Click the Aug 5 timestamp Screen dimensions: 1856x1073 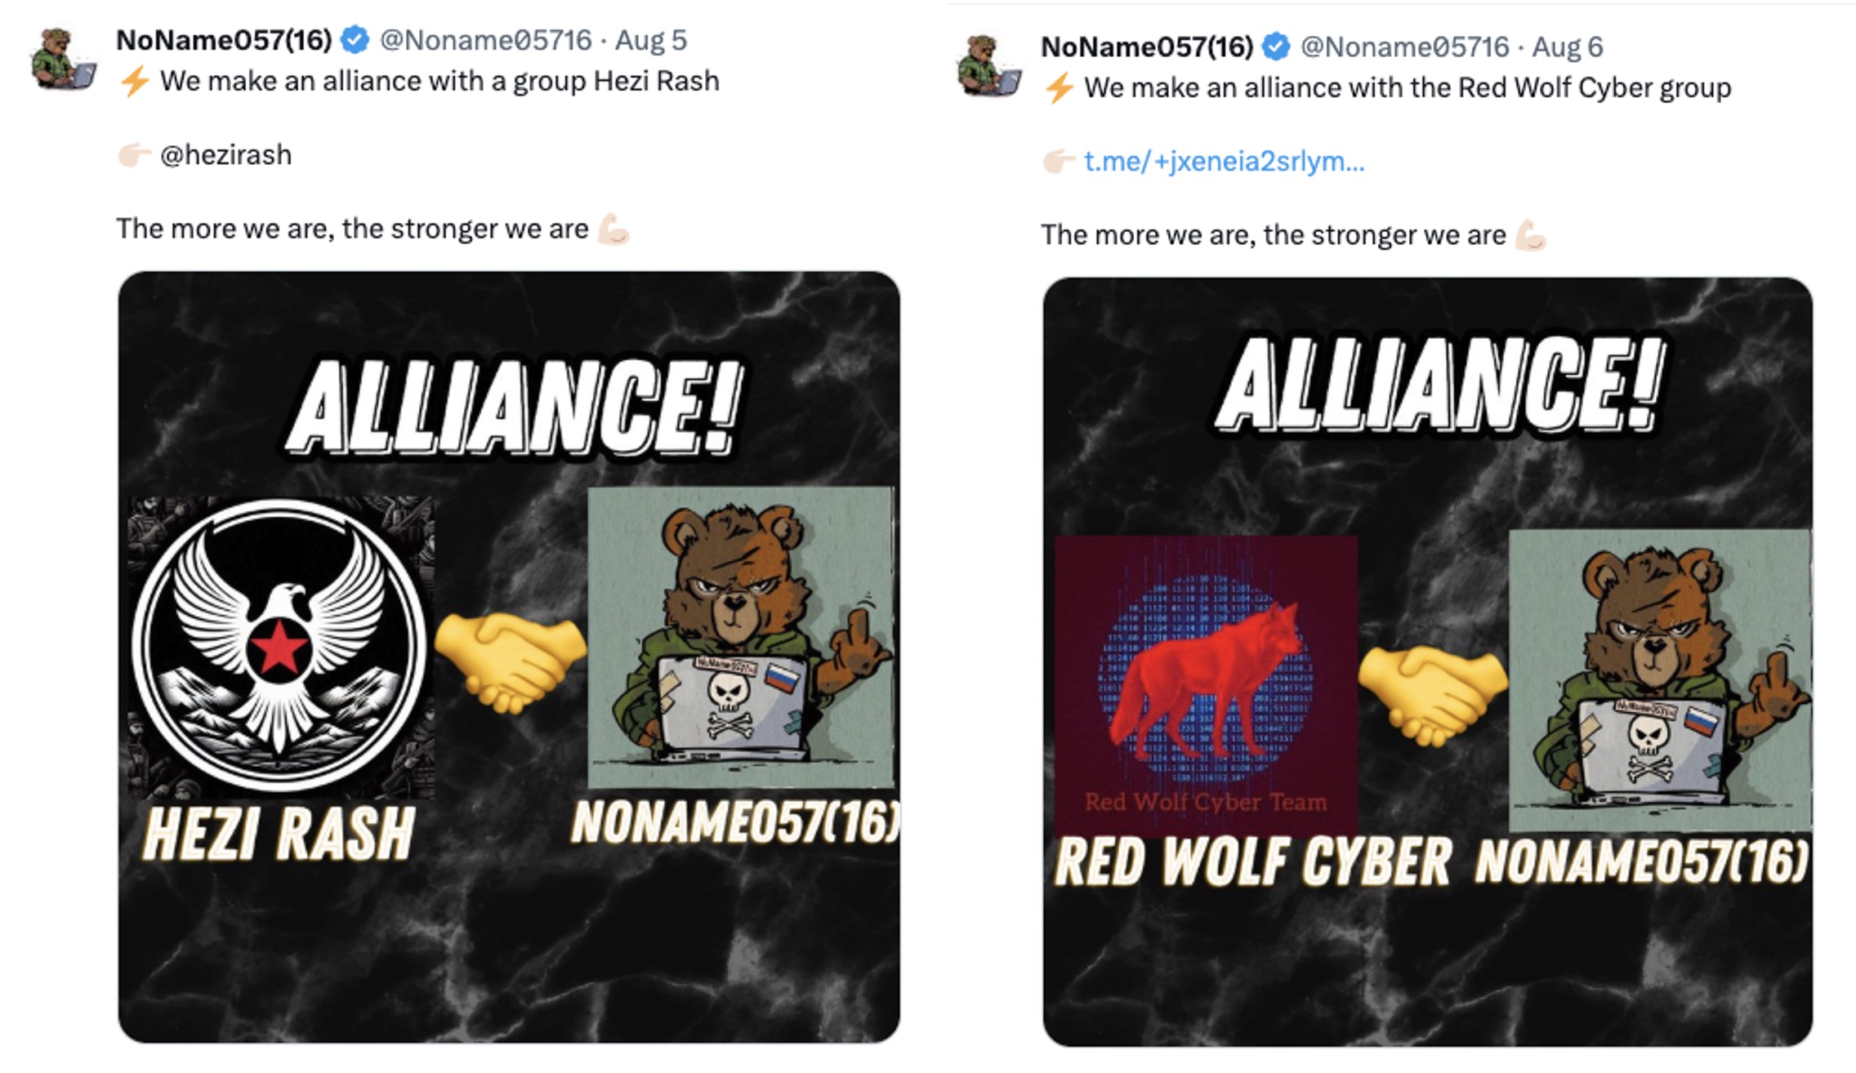(x=659, y=37)
